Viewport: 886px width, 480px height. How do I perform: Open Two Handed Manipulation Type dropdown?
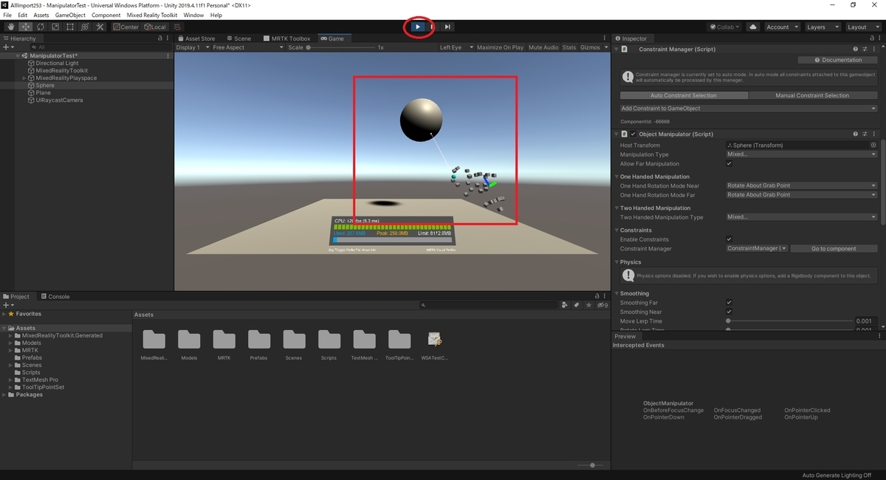coord(801,217)
